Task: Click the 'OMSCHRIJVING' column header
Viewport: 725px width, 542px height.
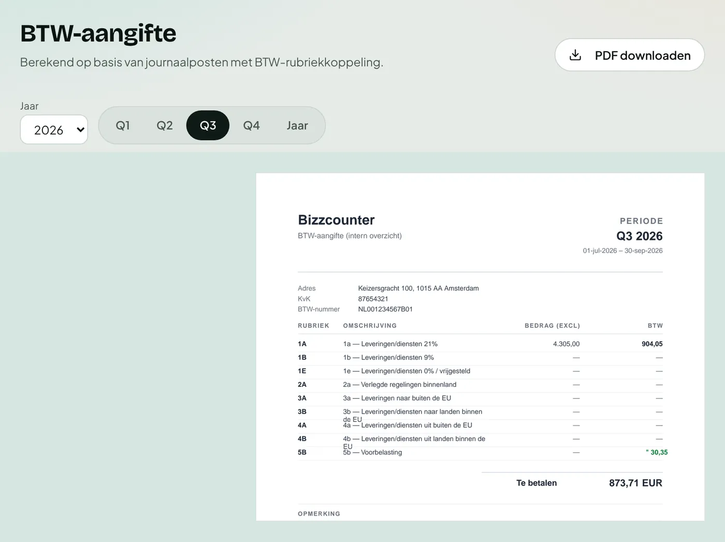Action: coord(370,326)
